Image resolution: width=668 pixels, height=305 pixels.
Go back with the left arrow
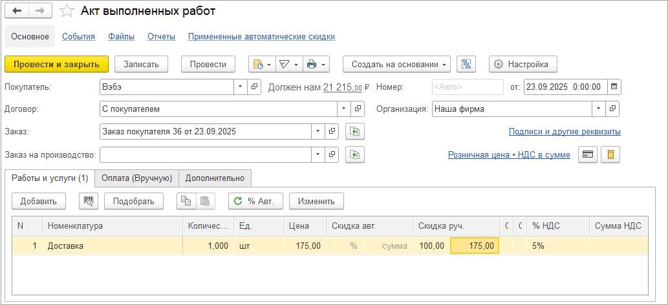click(x=17, y=10)
